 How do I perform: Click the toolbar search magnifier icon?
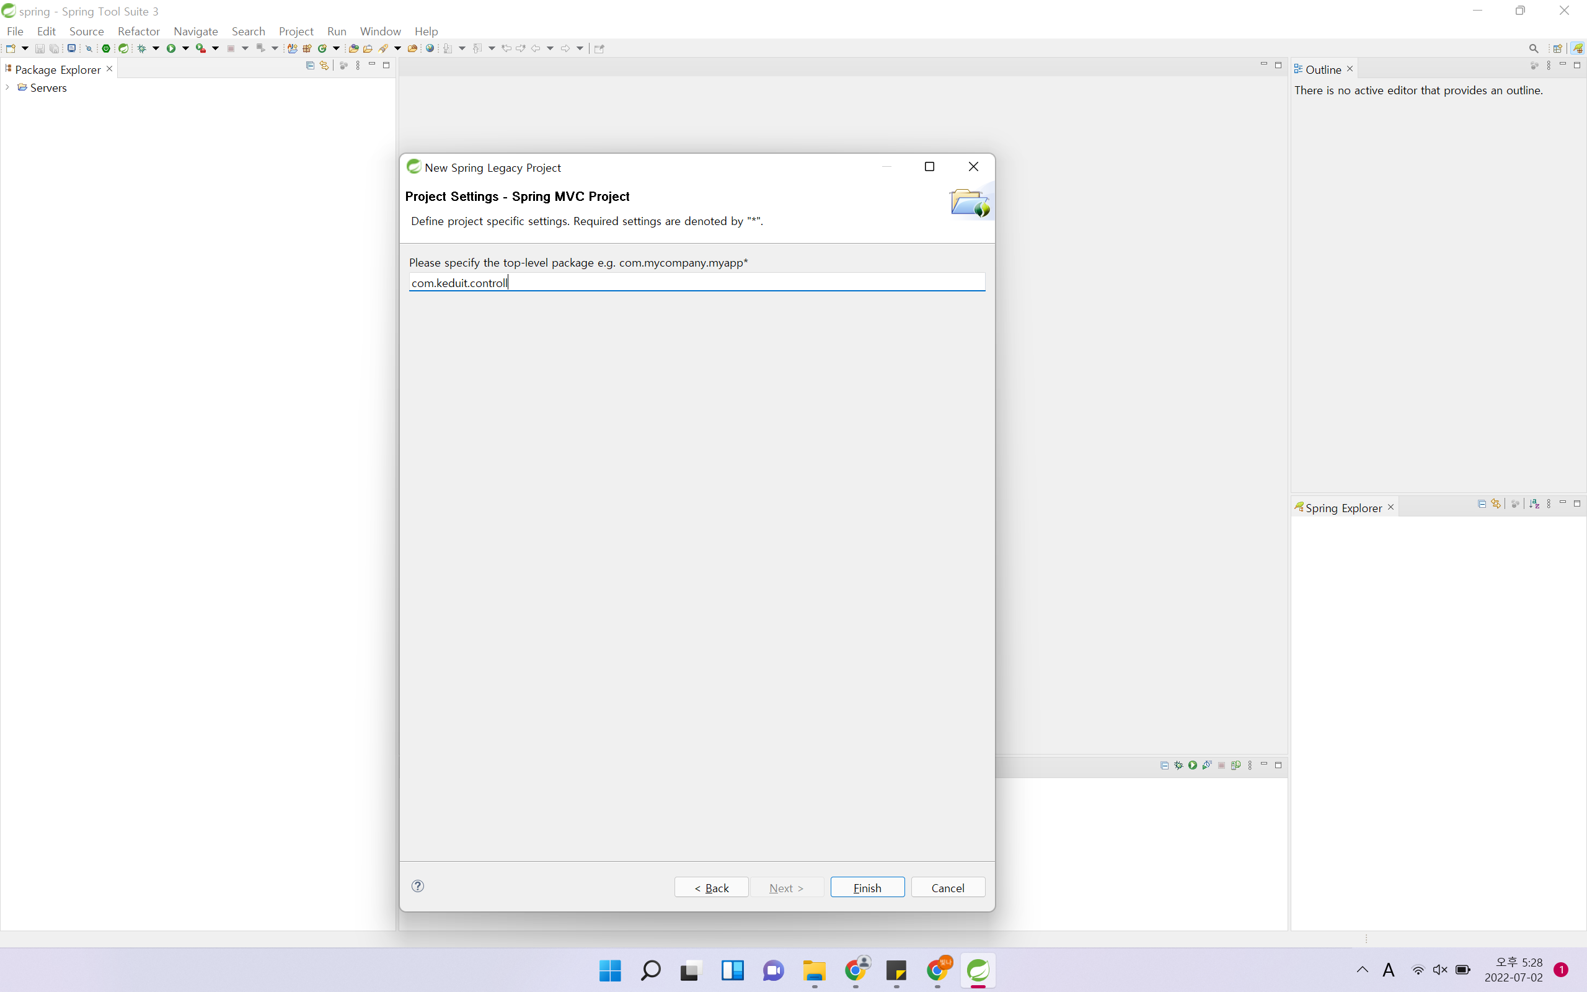point(1533,48)
